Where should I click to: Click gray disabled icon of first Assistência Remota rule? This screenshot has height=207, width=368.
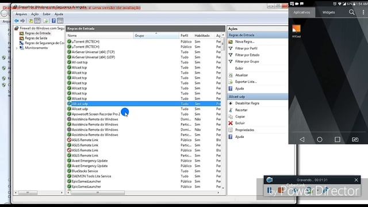[x=69, y=119]
